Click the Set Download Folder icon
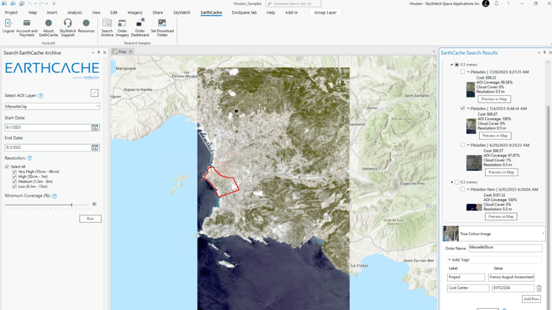Image resolution: width=552 pixels, height=310 pixels. click(162, 23)
